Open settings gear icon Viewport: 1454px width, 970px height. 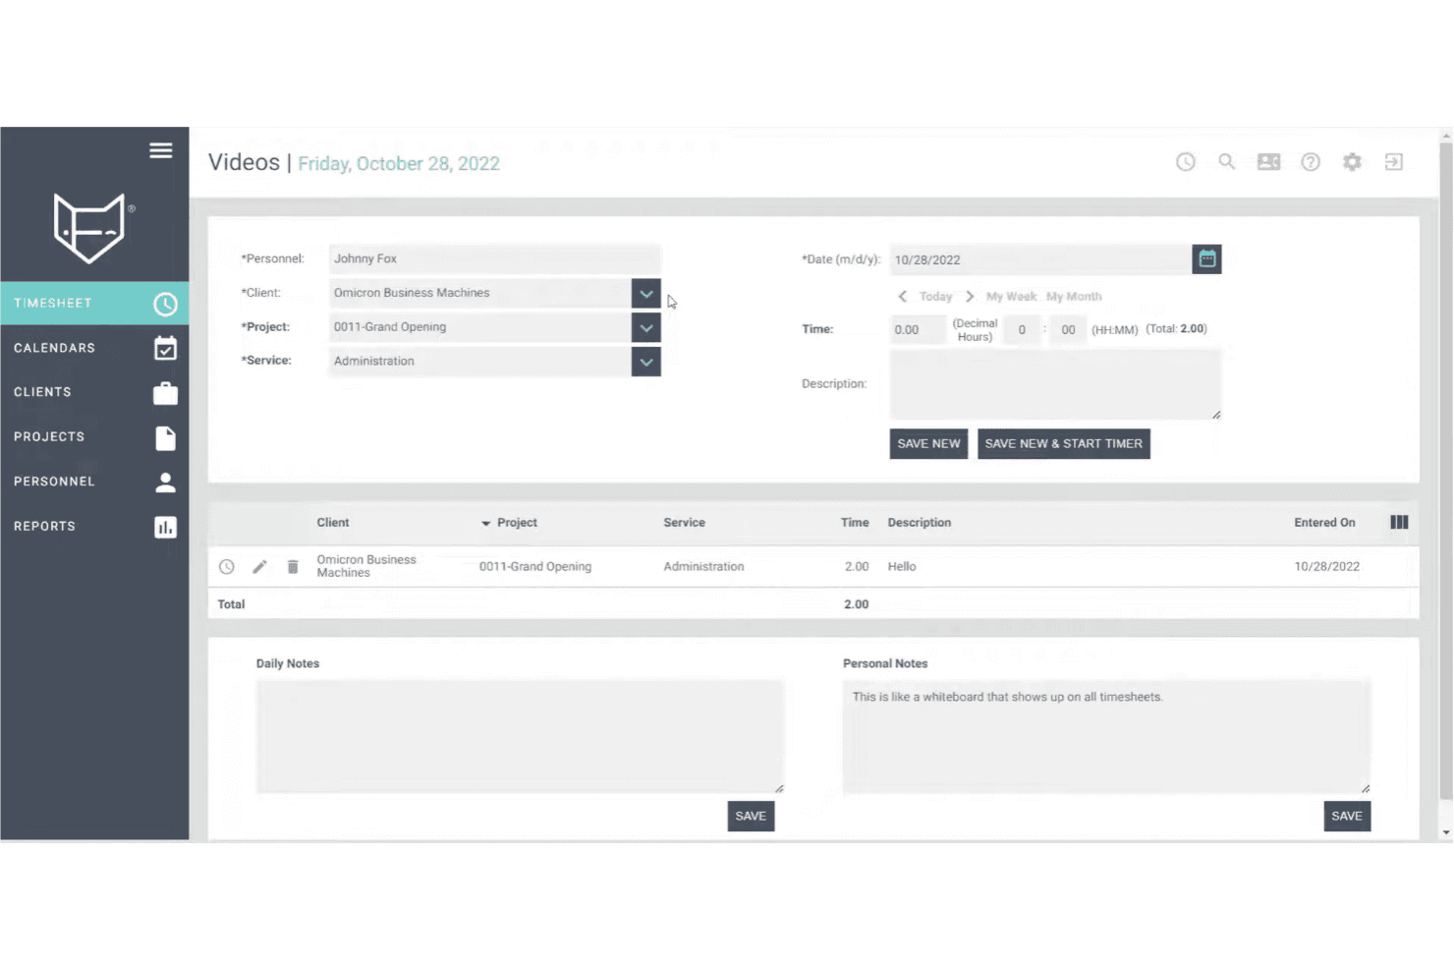1353,162
